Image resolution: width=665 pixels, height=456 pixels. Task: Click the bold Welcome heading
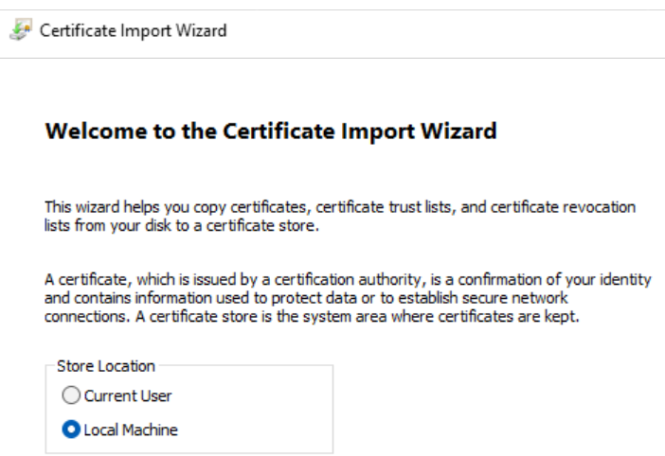tap(270, 132)
